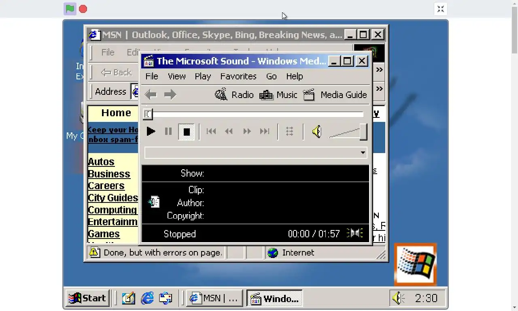The height and width of the screenshot is (311, 518).
Task: Click the Preview grid icon
Action: 289,131
